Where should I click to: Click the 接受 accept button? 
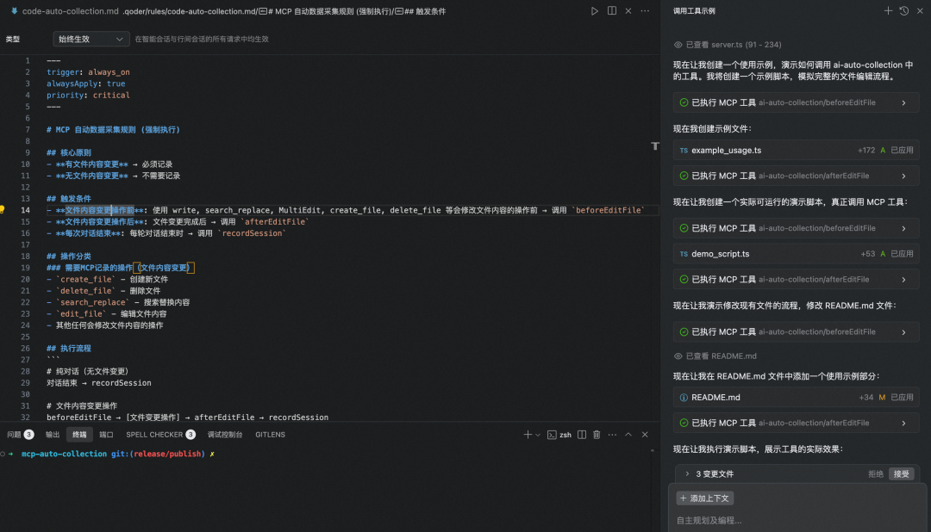click(x=901, y=474)
